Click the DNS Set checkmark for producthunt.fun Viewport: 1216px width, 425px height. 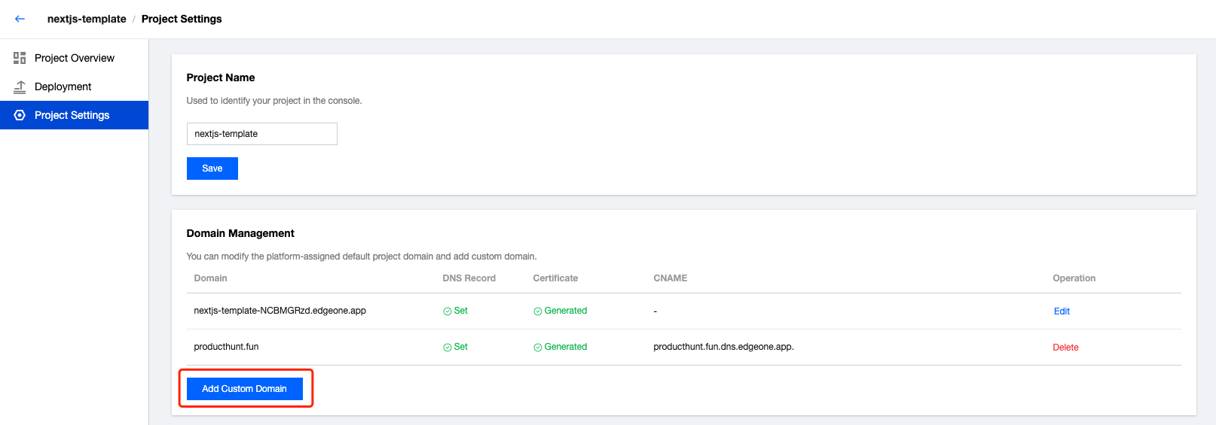(x=448, y=348)
